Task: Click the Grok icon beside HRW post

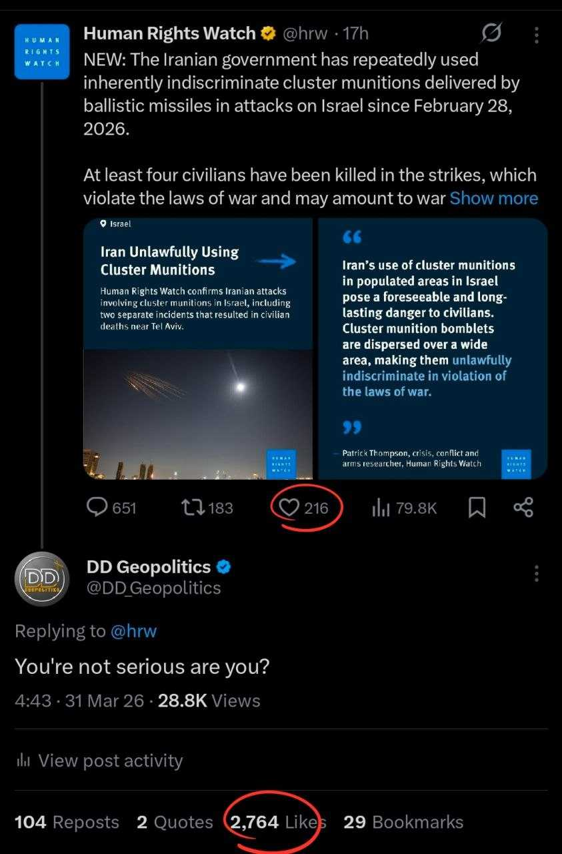Action: click(491, 33)
